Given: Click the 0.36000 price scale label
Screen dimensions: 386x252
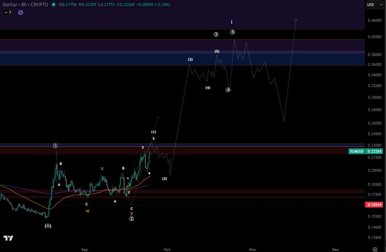Looking at the screenshot, I should [x=375, y=65].
